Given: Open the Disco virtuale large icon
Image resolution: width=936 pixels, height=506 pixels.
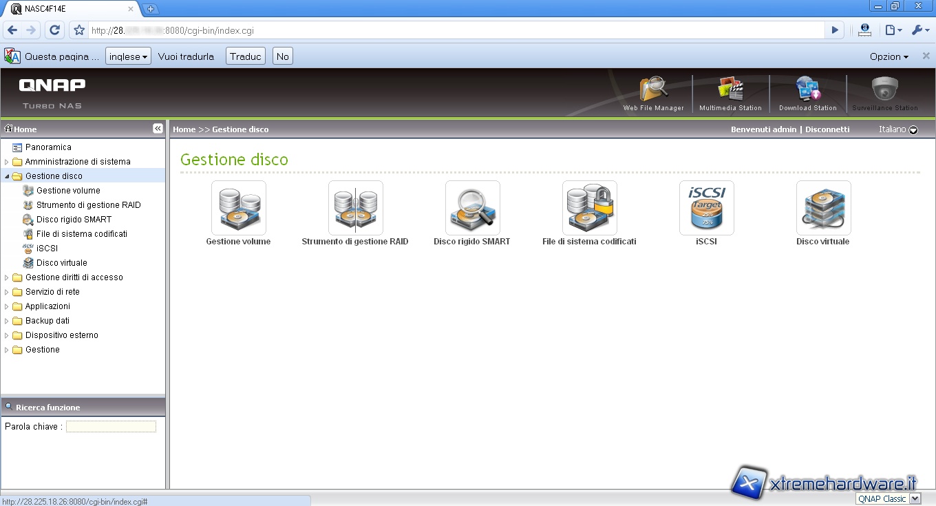Looking at the screenshot, I should point(823,208).
